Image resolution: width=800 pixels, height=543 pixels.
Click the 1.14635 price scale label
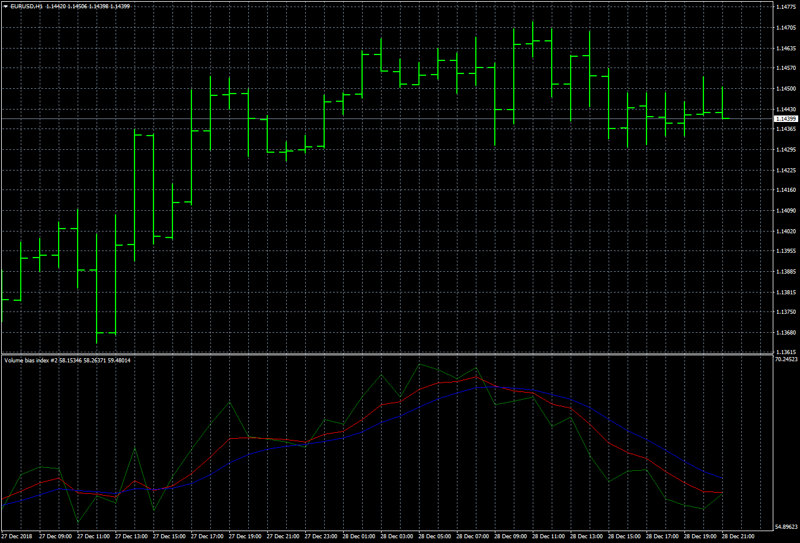(785, 48)
